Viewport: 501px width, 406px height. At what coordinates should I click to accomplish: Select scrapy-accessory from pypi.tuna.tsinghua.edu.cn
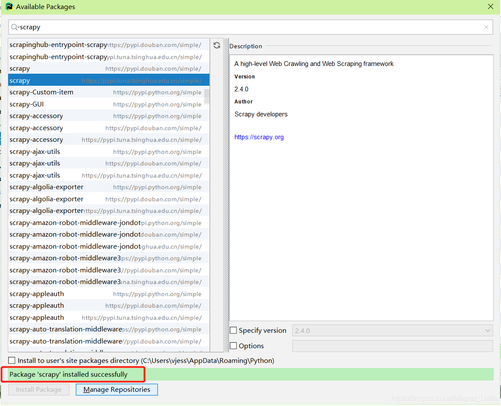point(109,140)
